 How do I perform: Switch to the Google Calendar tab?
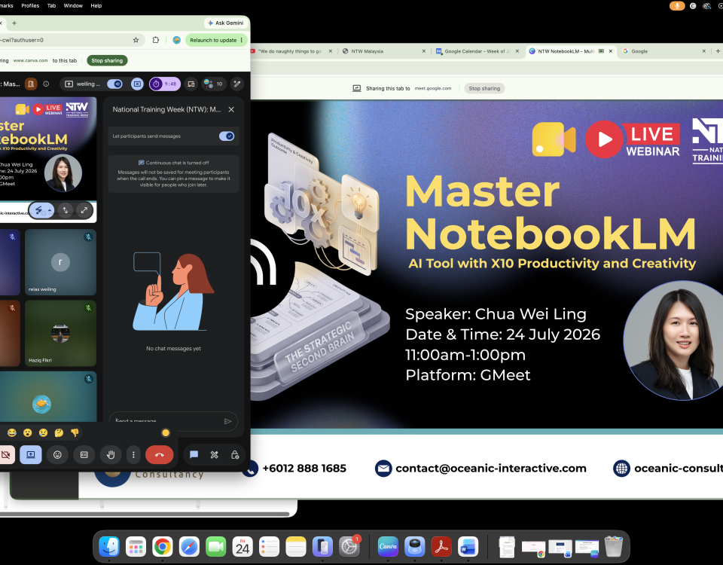pyautogui.click(x=477, y=51)
